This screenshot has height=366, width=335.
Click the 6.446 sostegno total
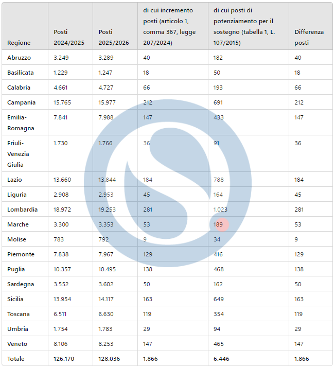pyautogui.click(x=222, y=359)
